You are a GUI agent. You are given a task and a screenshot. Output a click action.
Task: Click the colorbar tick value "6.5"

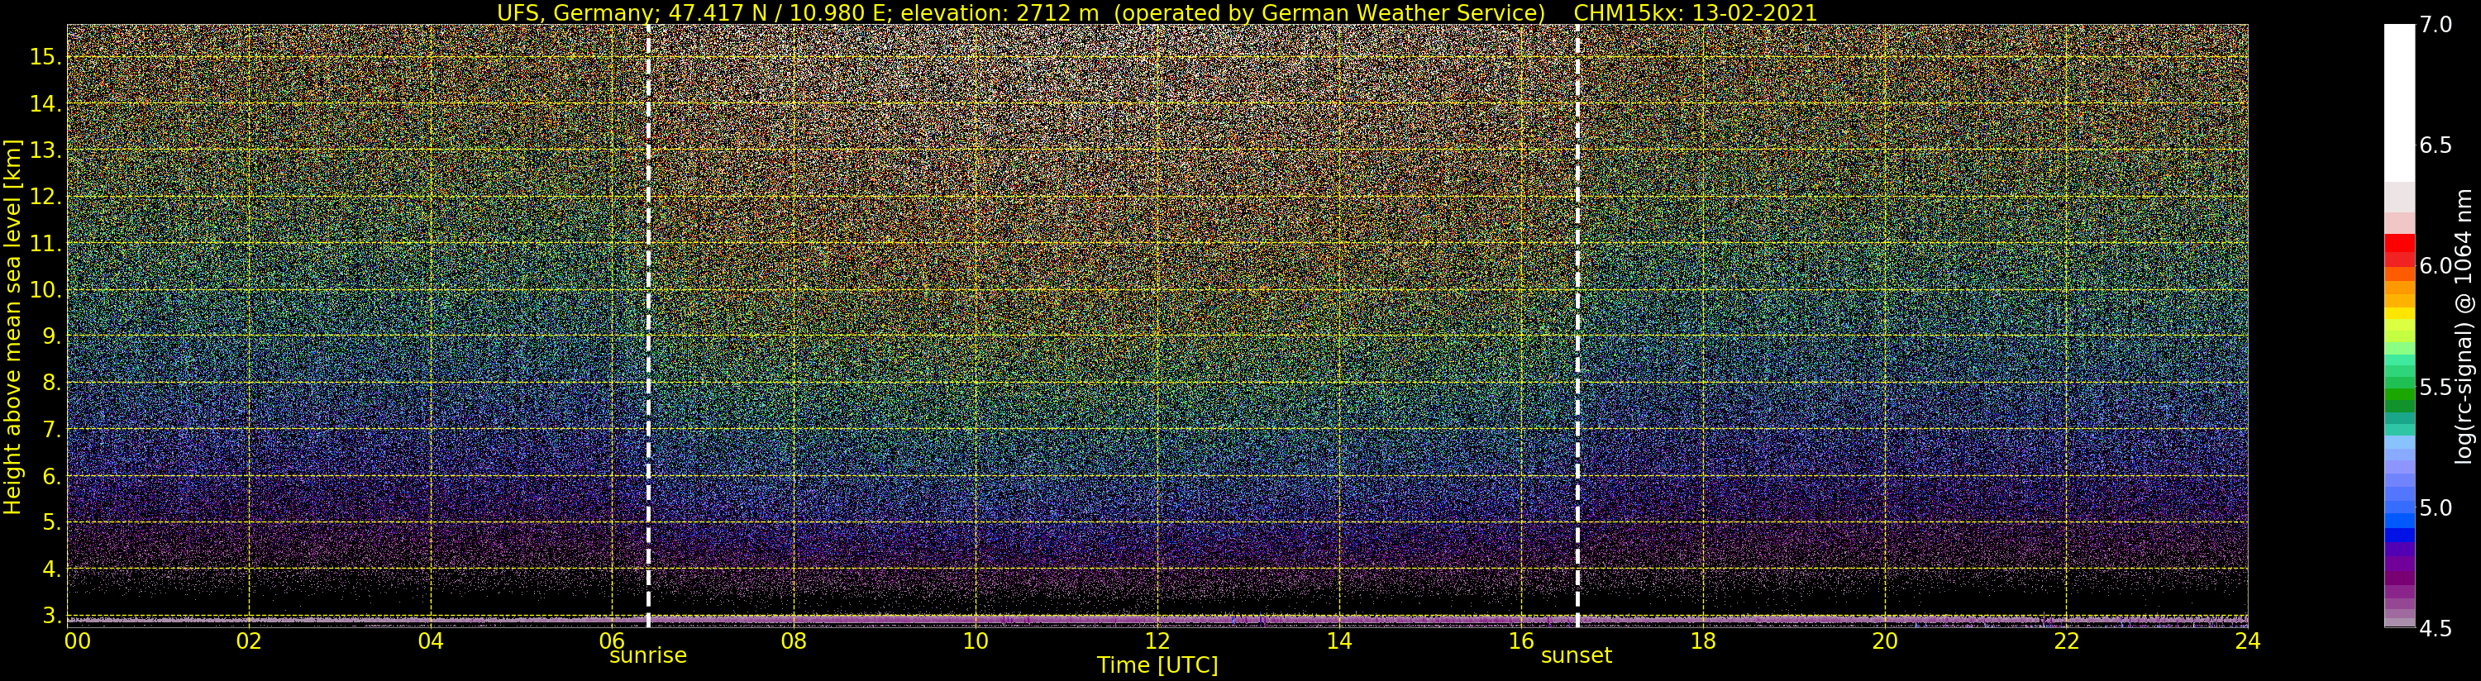point(2436,145)
